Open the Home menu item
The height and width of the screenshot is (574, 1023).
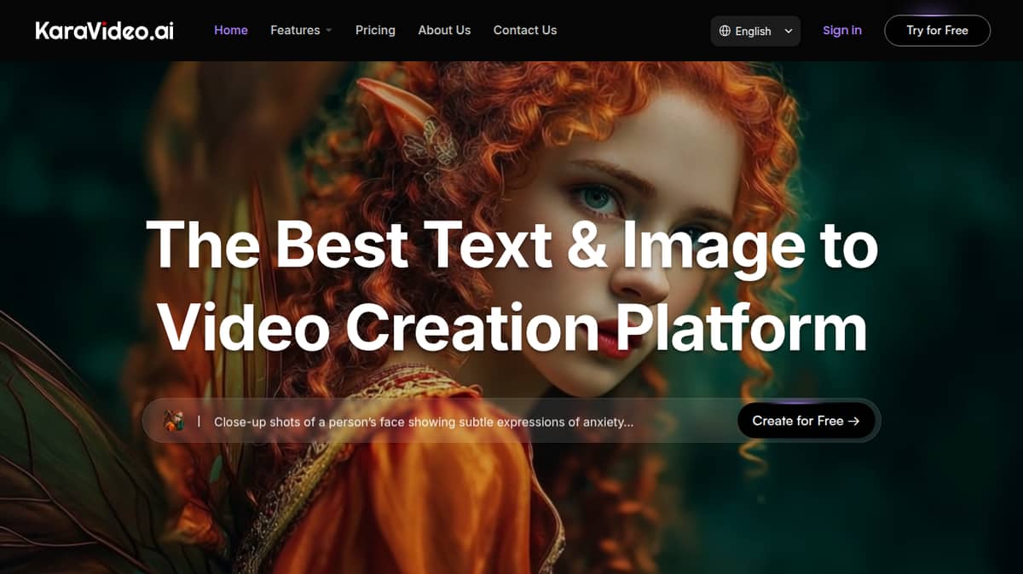click(231, 30)
